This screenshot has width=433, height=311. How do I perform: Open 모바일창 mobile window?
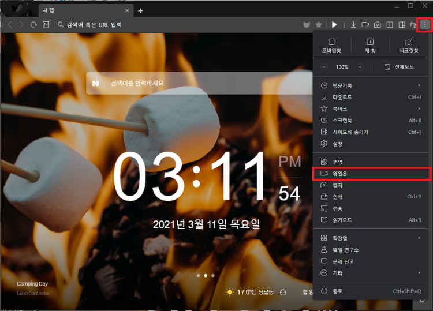click(331, 46)
